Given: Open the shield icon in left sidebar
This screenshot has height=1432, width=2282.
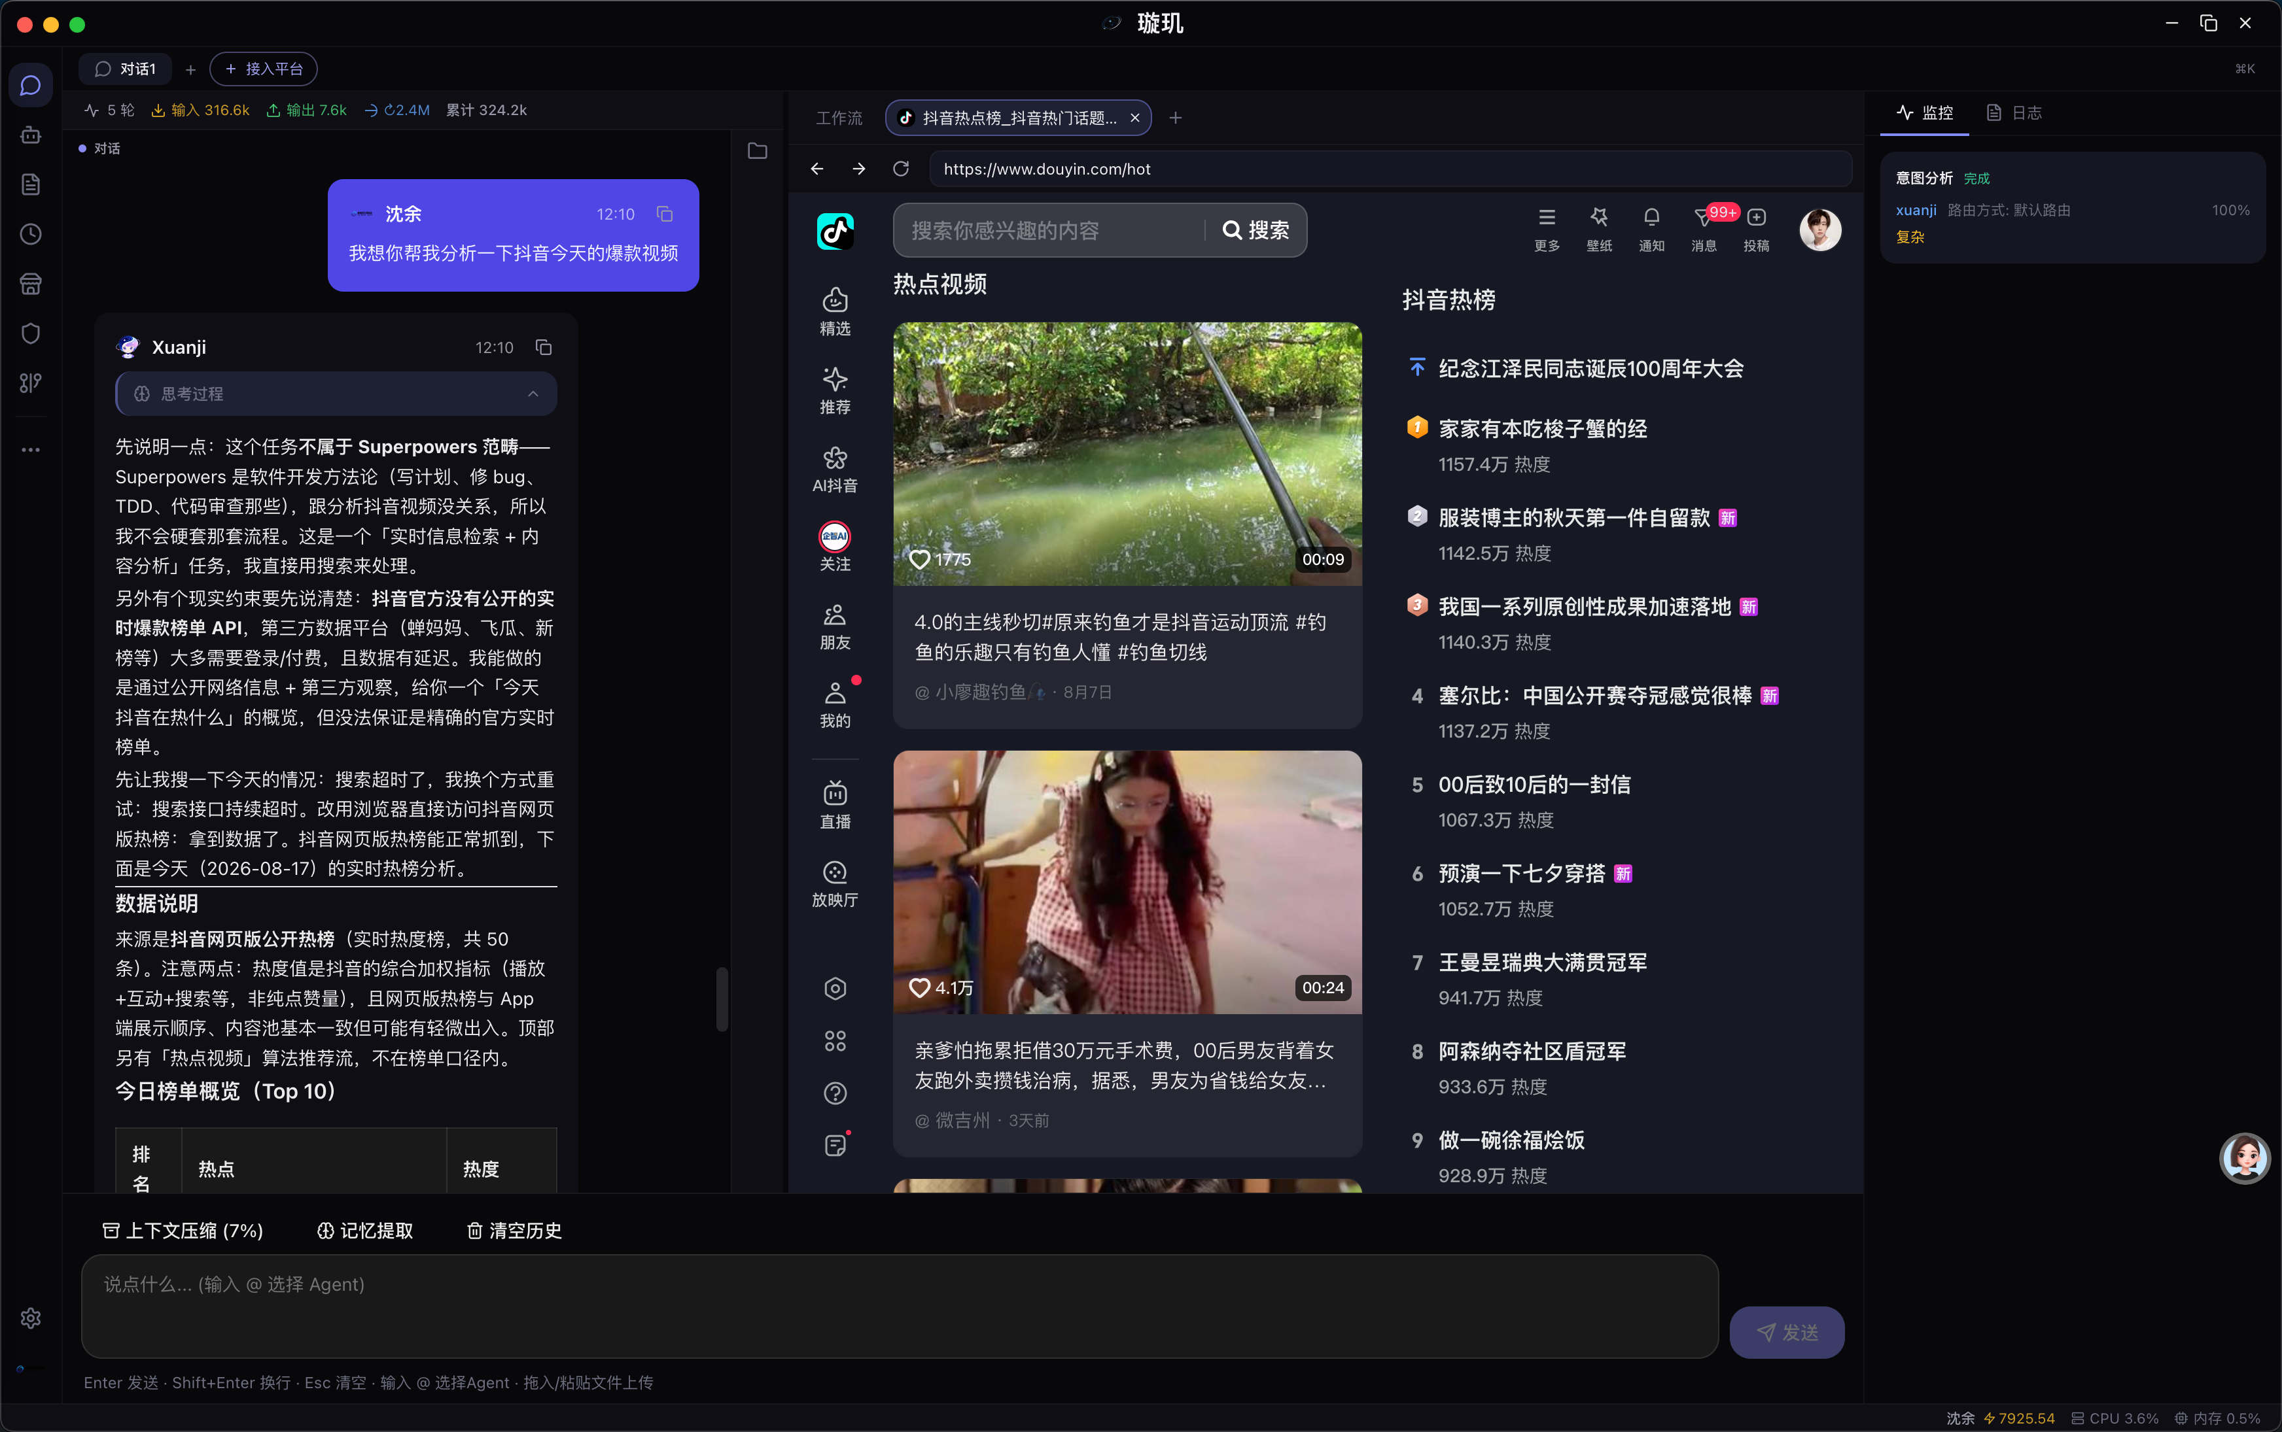Looking at the screenshot, I should click(x=30, y=333).
